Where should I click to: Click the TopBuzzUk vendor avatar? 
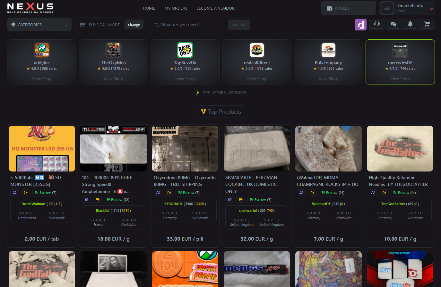tap(185, 50)
